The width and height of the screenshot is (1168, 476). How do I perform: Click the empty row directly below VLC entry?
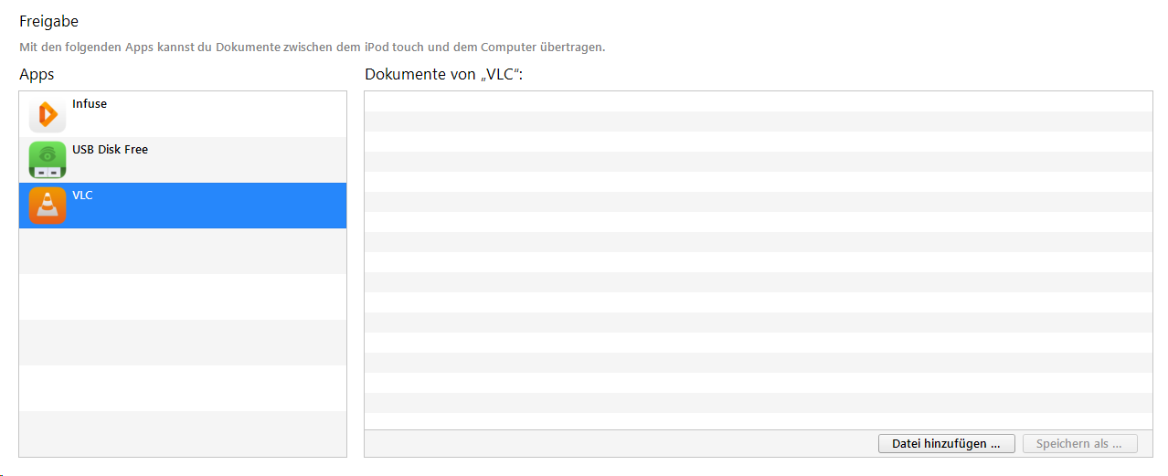pos(183,251)
